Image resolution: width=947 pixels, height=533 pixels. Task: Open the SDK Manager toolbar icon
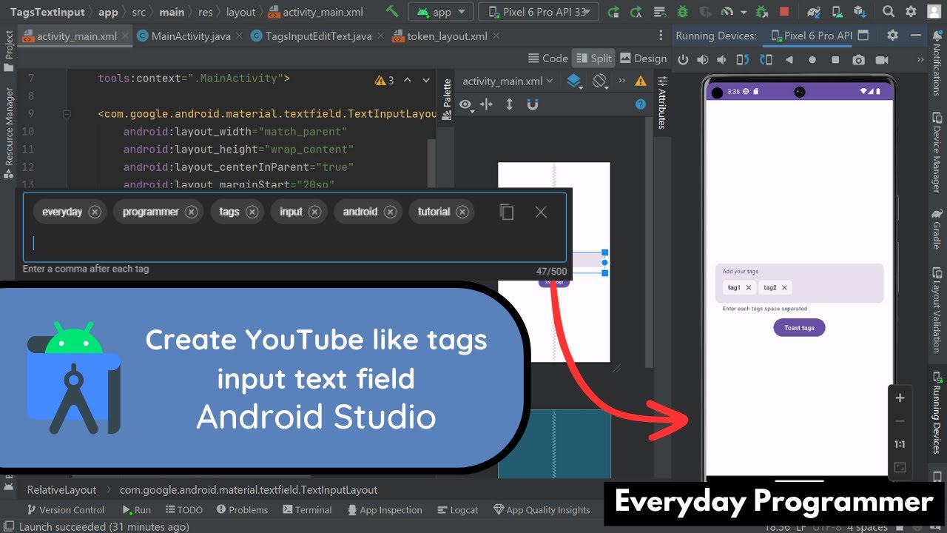pyautogui.click(x=860, y=12)
